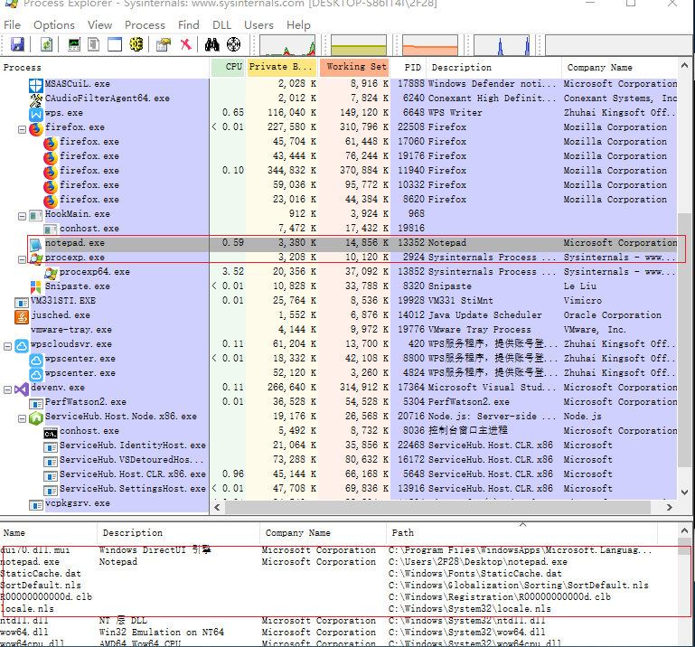This screenshot has width=695, height=647.
Task: Collapse the devenv.exe tree node
Action: click(7, 390)
